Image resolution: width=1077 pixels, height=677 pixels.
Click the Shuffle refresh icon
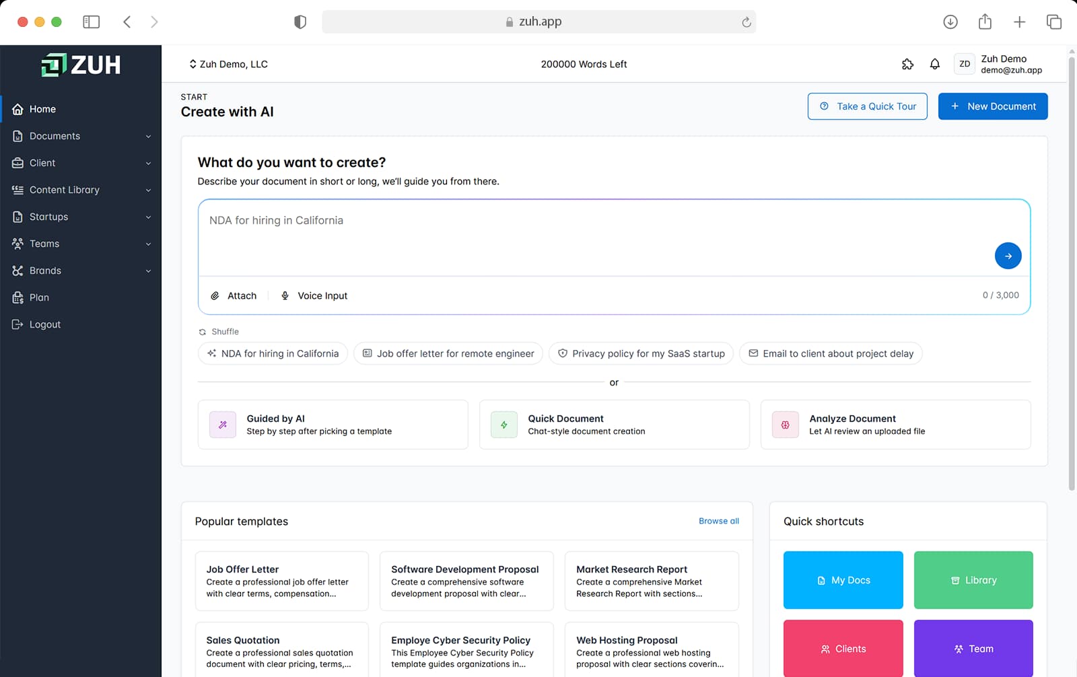pos(202,332)
